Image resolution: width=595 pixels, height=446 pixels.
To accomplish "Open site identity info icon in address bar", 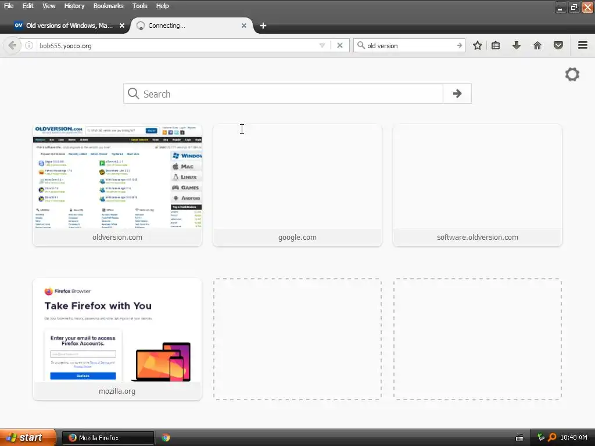I will (x=29, y=45).
